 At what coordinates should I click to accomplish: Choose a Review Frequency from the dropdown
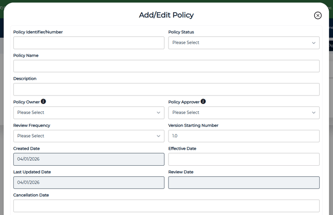point(88,136)
